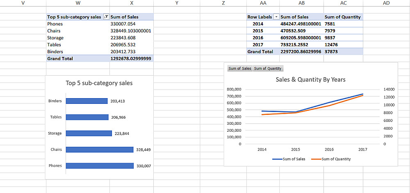Select grand total quantity 37873 cell
This screenshot has width=410, height=193.
[343, 52]
